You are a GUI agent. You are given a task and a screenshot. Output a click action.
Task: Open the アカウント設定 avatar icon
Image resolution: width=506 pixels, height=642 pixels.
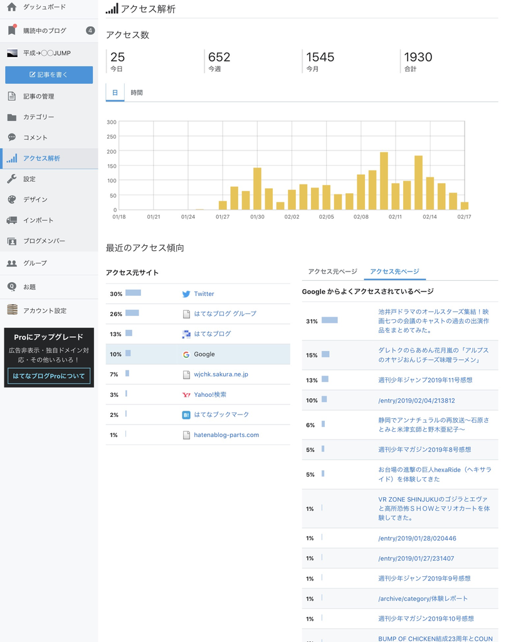pyautogui.click(x=13, y=310)
